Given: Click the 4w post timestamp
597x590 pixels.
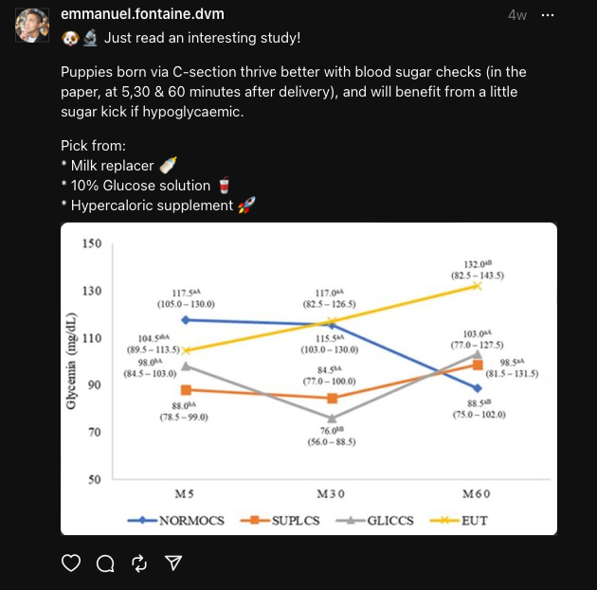Looking at the screenshot, I should pyautogui.click(x=517, y=16).
